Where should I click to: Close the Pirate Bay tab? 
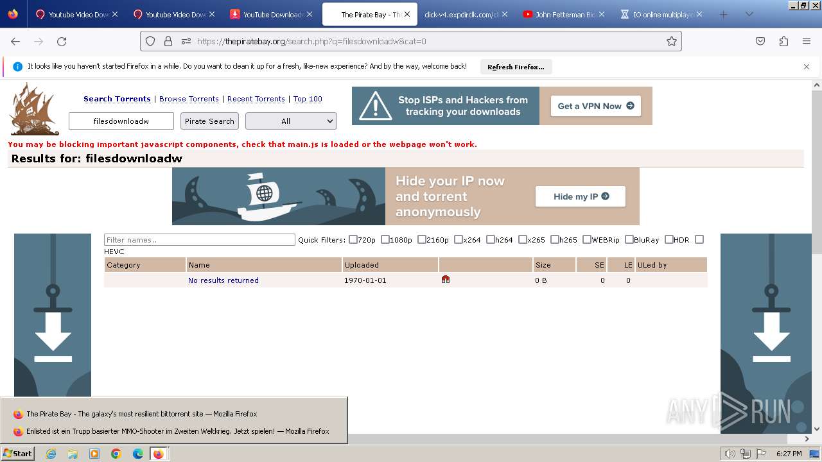[x=407, y=14]
